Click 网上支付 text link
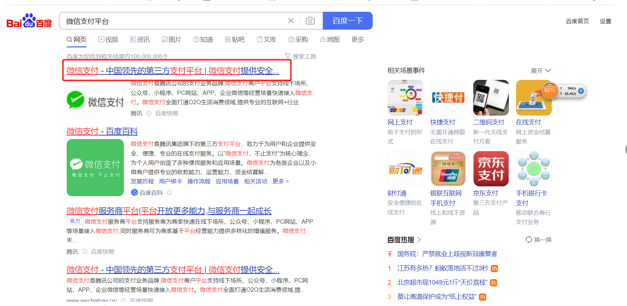627x306 pixels. coord(400,122)
